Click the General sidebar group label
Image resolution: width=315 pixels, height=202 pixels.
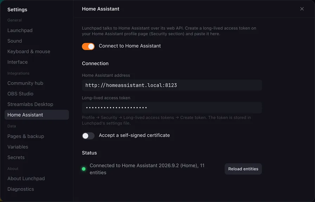tap(14, 20)
